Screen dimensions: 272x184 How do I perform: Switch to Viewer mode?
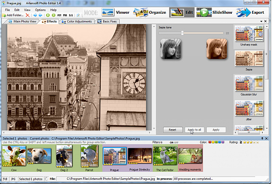click(115, 12)
